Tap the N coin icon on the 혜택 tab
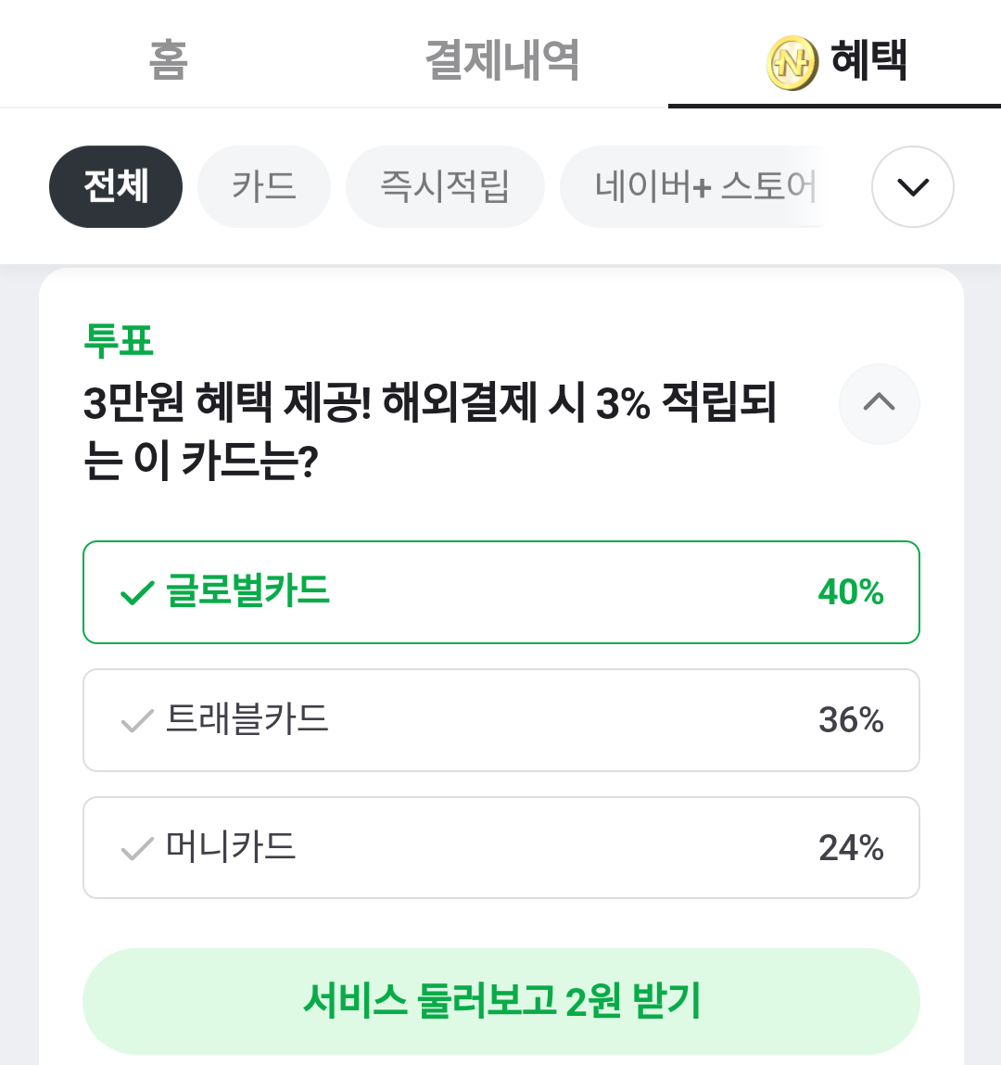This screenshot has height=1065, width=1001. tap(792, 63)
